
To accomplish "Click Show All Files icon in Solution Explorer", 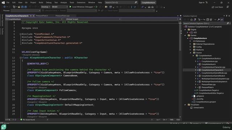I will (x=211, y=19).
